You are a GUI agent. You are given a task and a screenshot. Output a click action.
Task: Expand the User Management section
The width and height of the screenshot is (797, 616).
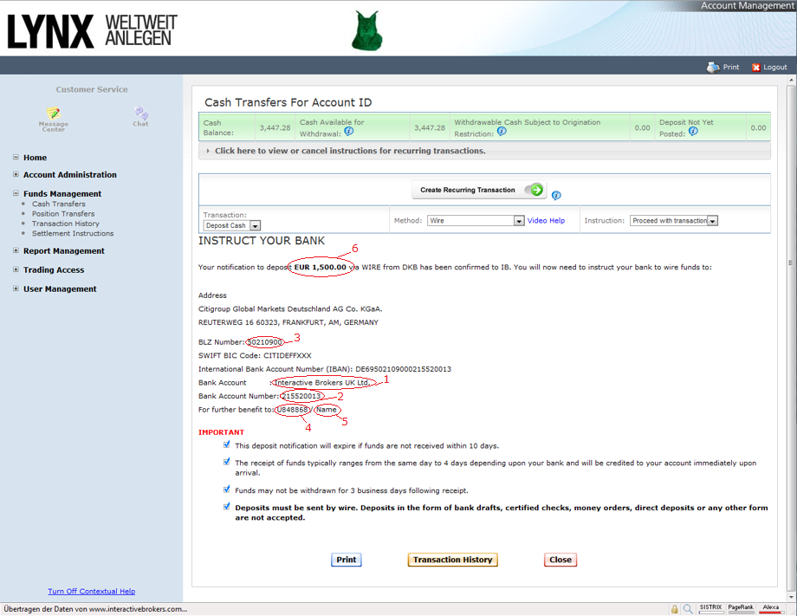16,289
